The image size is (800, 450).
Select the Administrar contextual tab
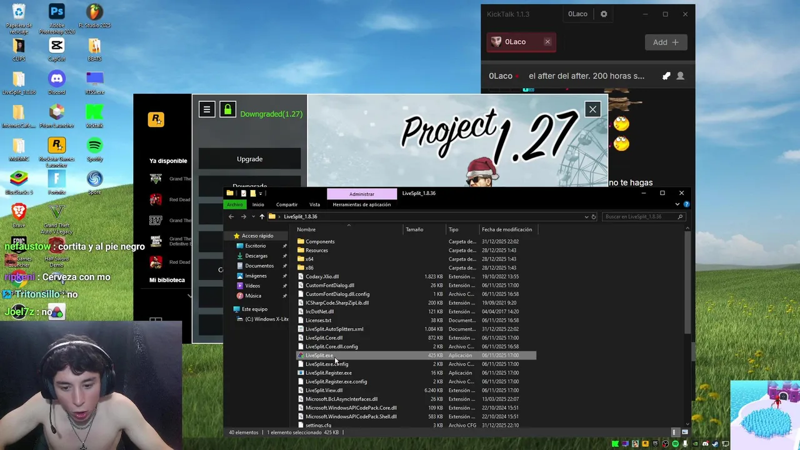coord(362,194)
